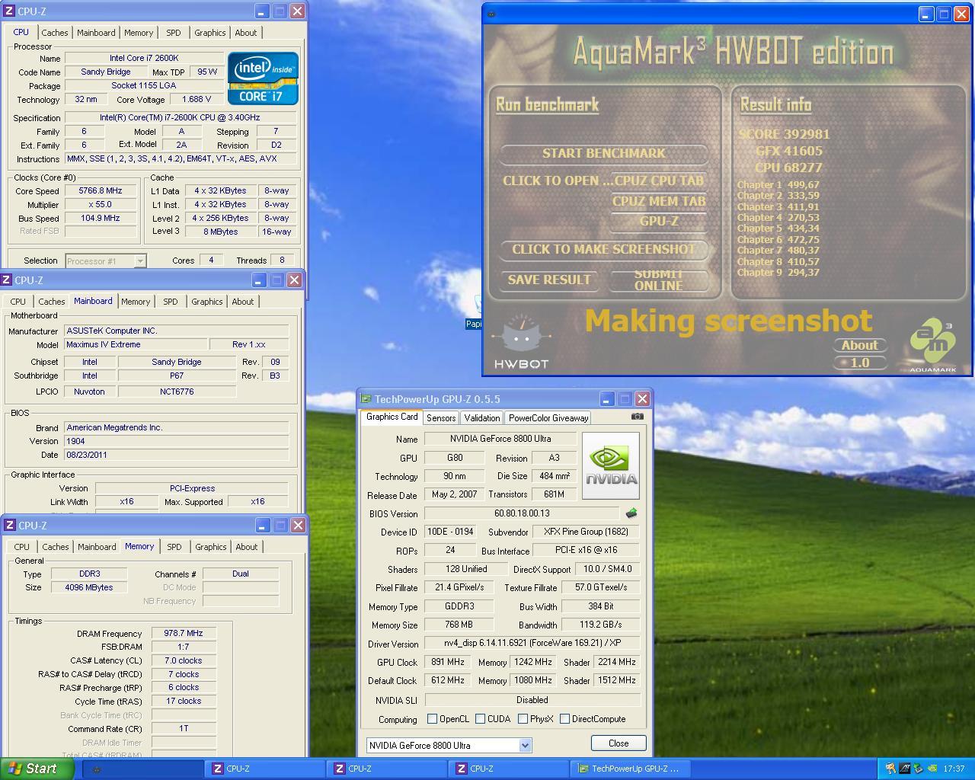Switch to TechPowerUp GPU-Z taskbar button
The image size is (975, 780).
click(x=630, y=769)
